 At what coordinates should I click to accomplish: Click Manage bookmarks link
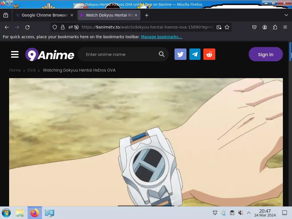[161, 37]
